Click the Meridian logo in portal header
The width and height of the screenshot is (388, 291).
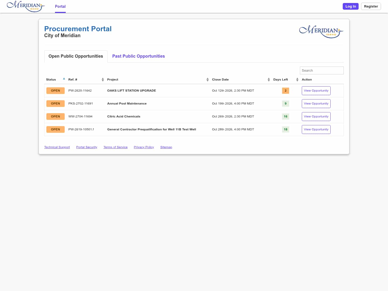tap(321, 32)
